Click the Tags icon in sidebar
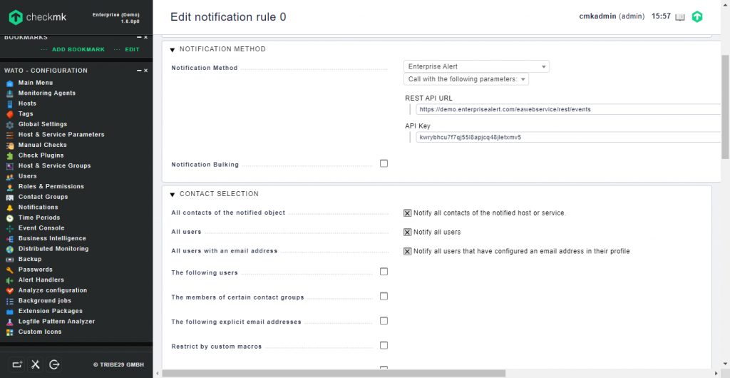This screenshot has height=378, width=730. 10,114
